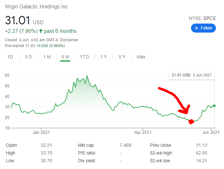The image size is (224, 169).
Task: Click the Div yield label
Action: click(86, 161)
